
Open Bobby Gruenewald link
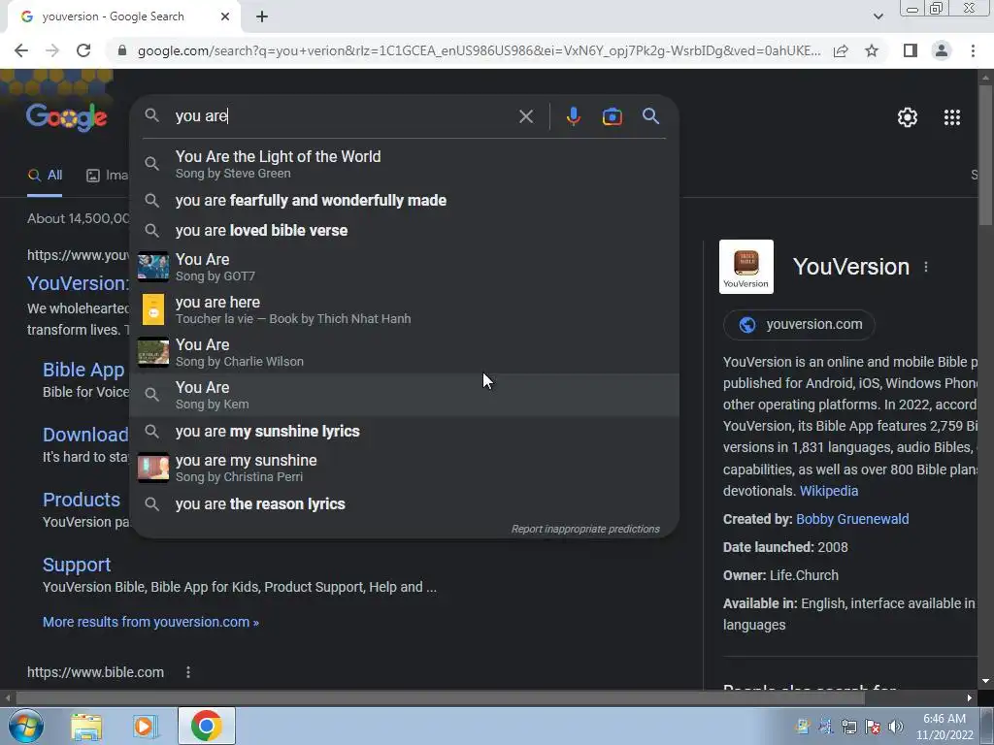pyautogui.click(x=852, y=520)
